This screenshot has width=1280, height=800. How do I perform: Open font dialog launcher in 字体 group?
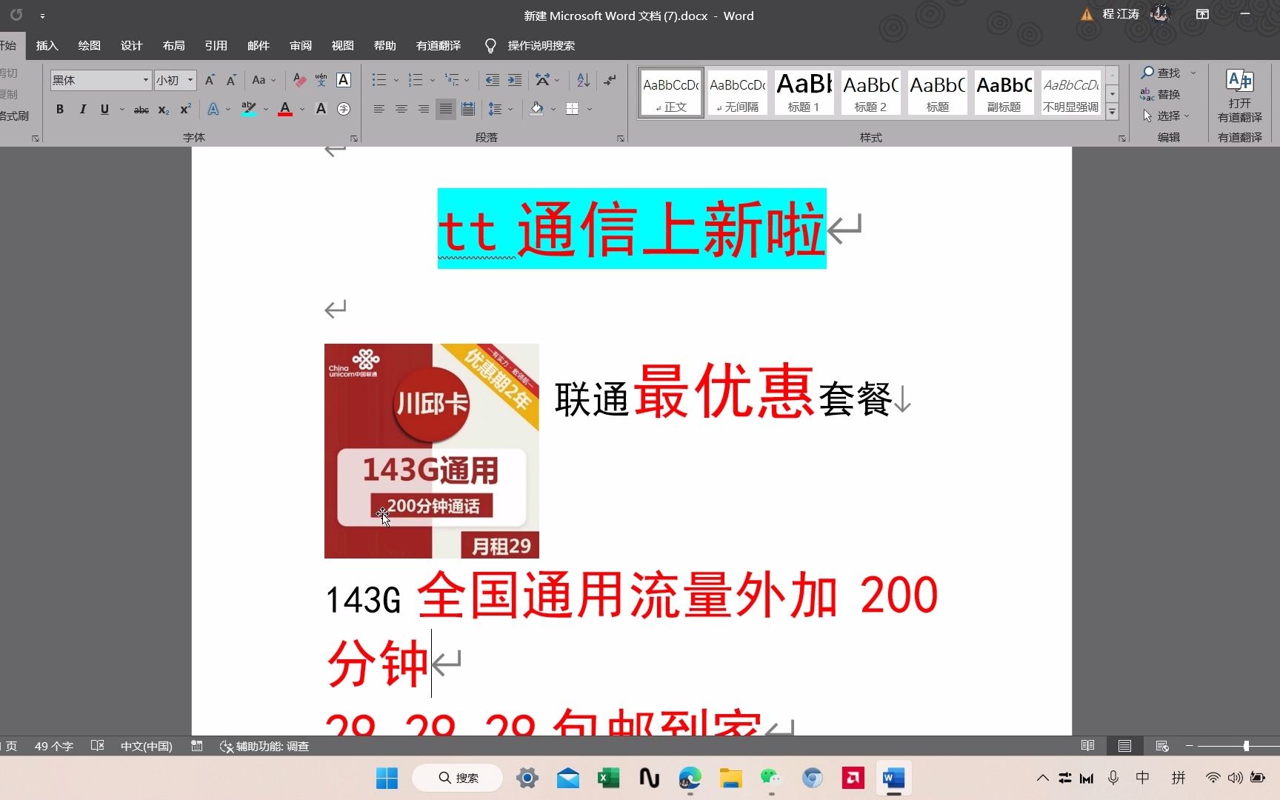354,139
